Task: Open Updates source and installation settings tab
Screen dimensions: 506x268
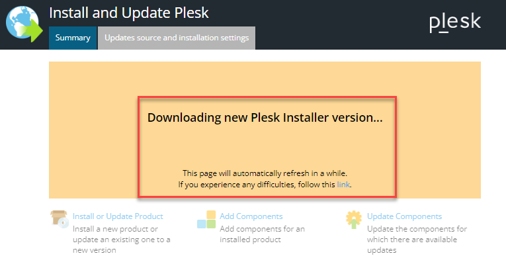Action: coord(177,38)
